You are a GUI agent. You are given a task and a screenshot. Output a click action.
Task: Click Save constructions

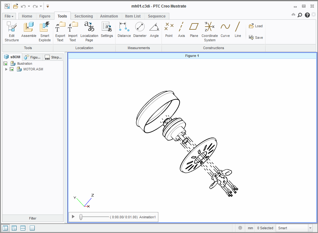(x=256, y=38)
